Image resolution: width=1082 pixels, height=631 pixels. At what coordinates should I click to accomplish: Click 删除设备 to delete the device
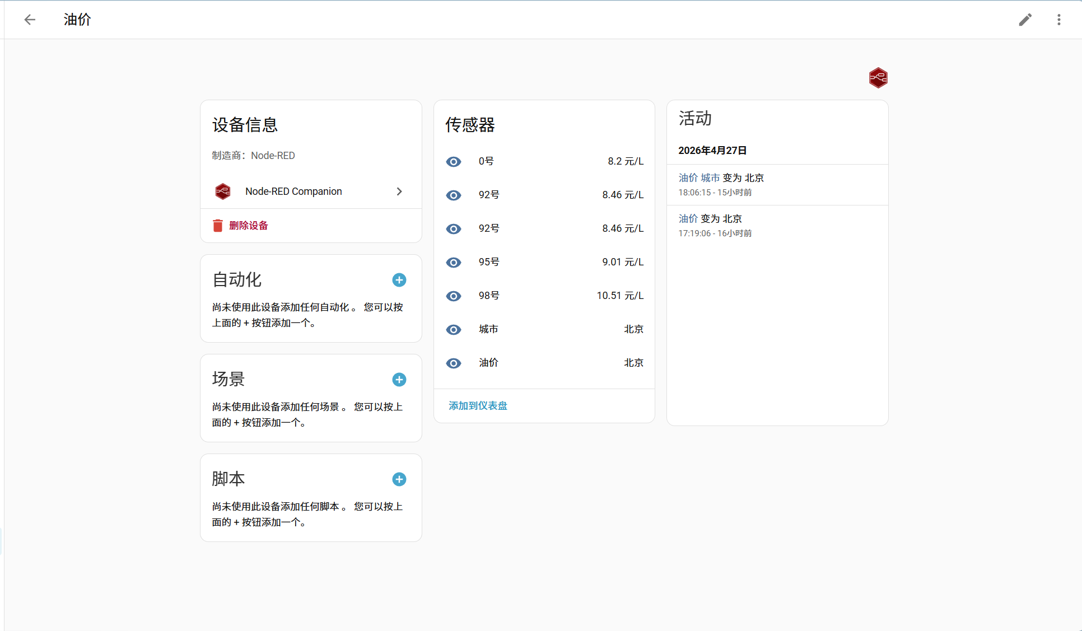[x=248, y=225]
